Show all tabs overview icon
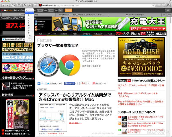The image size is (172, 137). click(169, 15)
